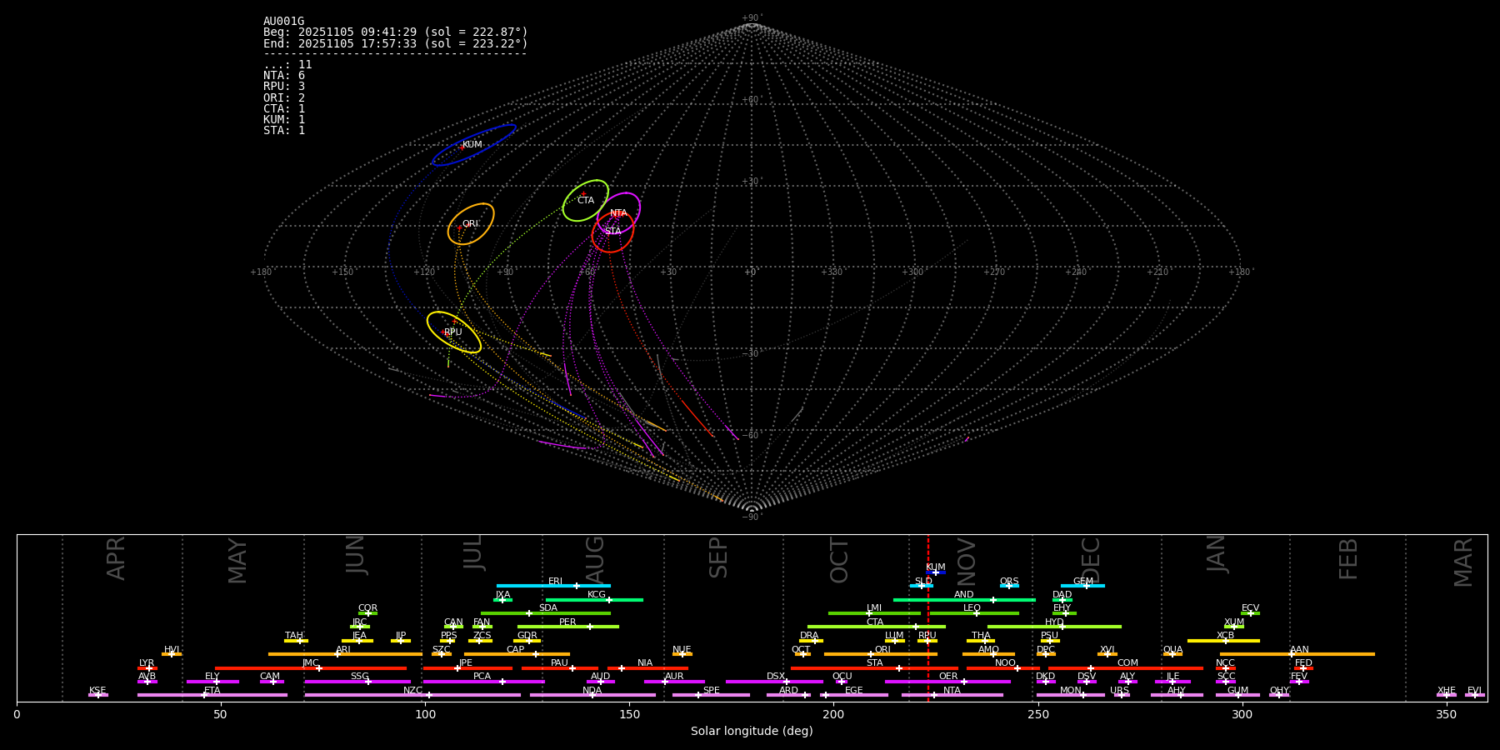
Task: Click the +330 right ascension grid label
Action: pos(832,272)
